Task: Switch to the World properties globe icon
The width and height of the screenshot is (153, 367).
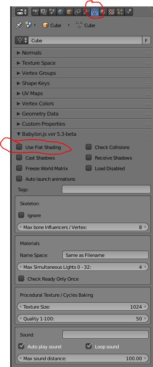Action: pos(61,12)
